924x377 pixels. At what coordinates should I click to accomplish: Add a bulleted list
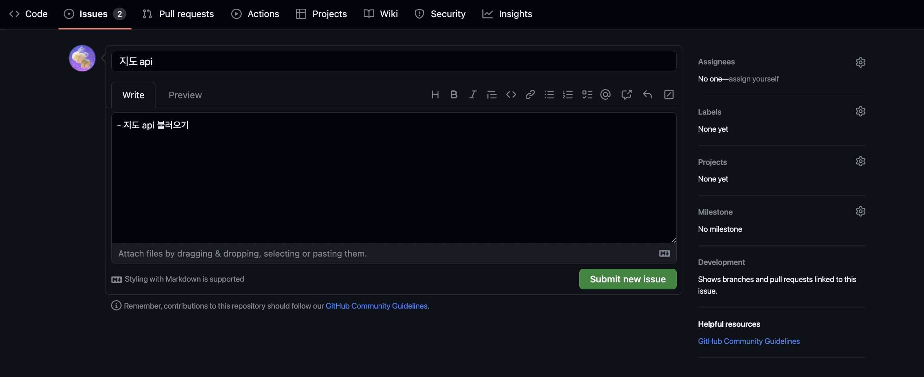pos(549,95)
